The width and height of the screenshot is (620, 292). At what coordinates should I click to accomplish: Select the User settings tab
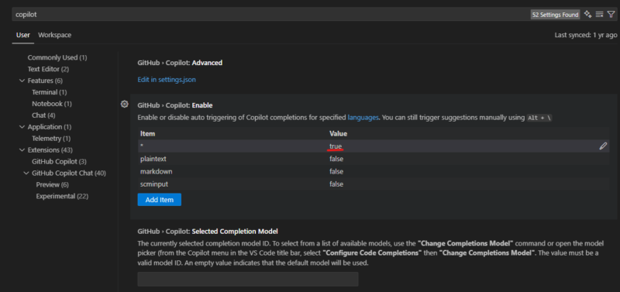pyautogui.click(x=23, y=35)
